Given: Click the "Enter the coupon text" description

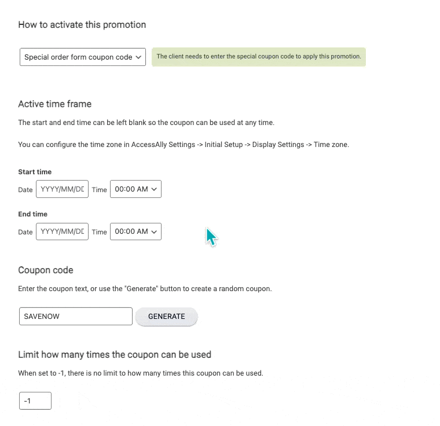Looking at the screenshot, I should 145,288.
